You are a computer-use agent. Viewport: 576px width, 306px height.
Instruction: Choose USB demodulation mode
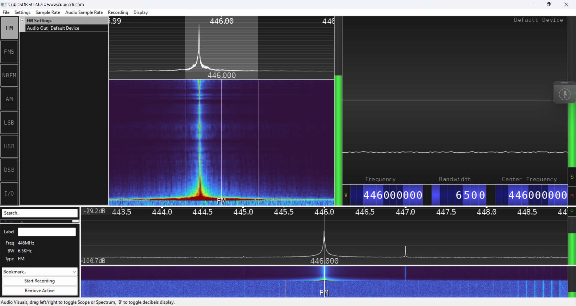click(x=9, y=146)
